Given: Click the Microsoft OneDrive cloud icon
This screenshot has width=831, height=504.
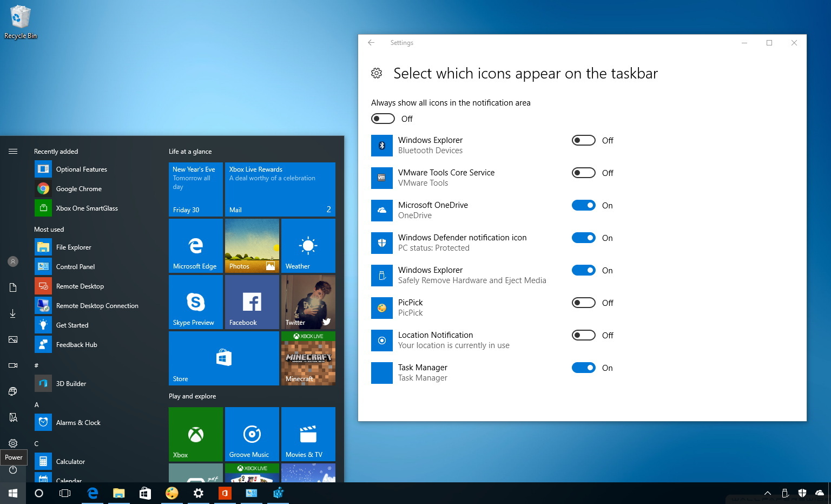Looking at the screenshot, I should [x=382, y=210].
